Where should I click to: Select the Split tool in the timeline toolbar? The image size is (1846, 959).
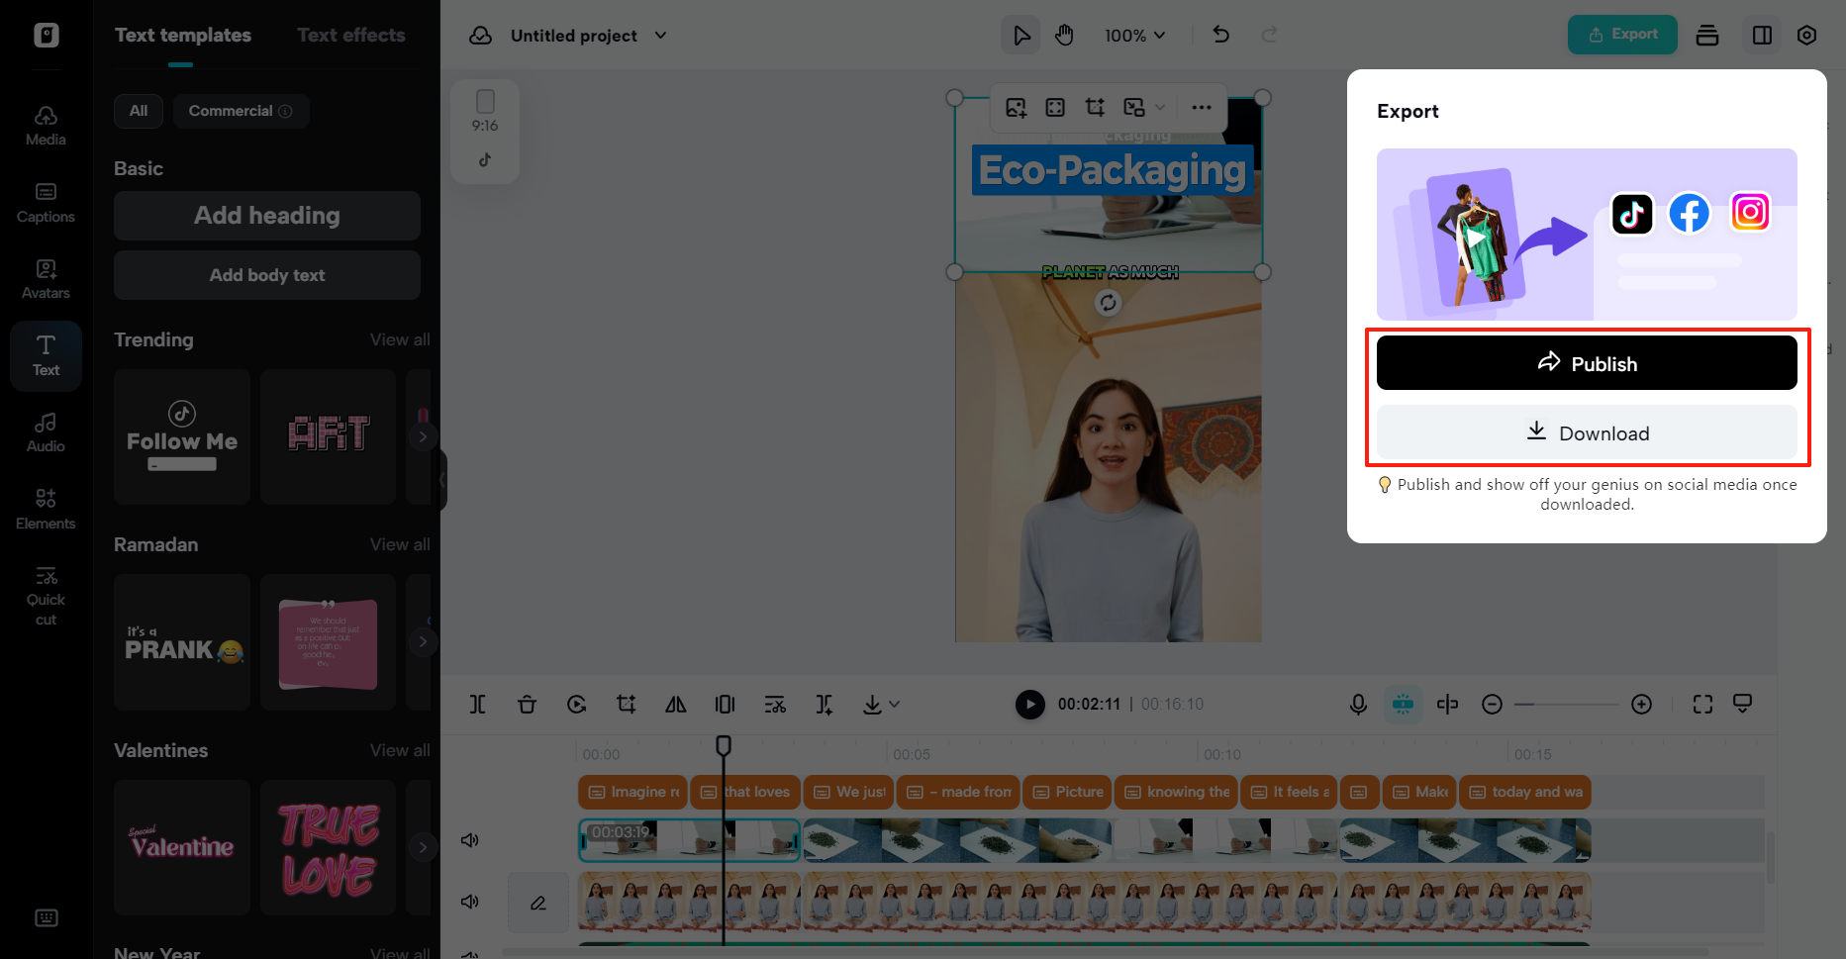[x=478, y=704]
